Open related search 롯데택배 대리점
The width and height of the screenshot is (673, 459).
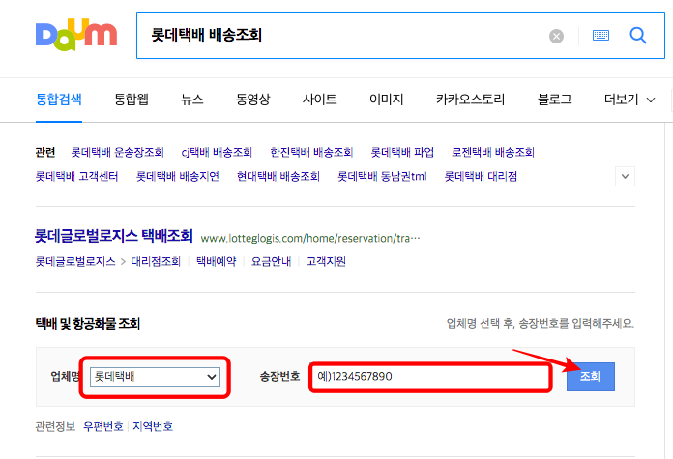[x=481, y=176]
